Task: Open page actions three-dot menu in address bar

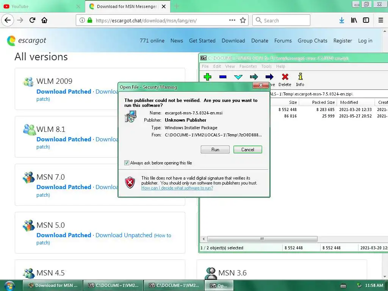Action: tap(232, 20)
